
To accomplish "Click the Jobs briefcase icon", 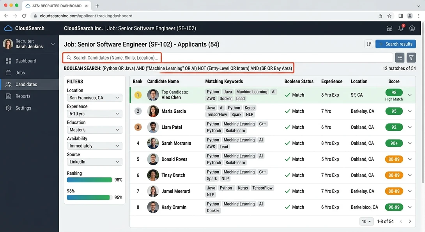I will click(9, 73).
